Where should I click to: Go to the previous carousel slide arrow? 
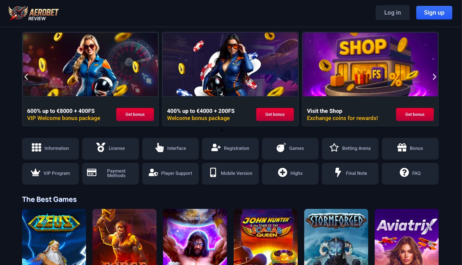tap(26, 77)
